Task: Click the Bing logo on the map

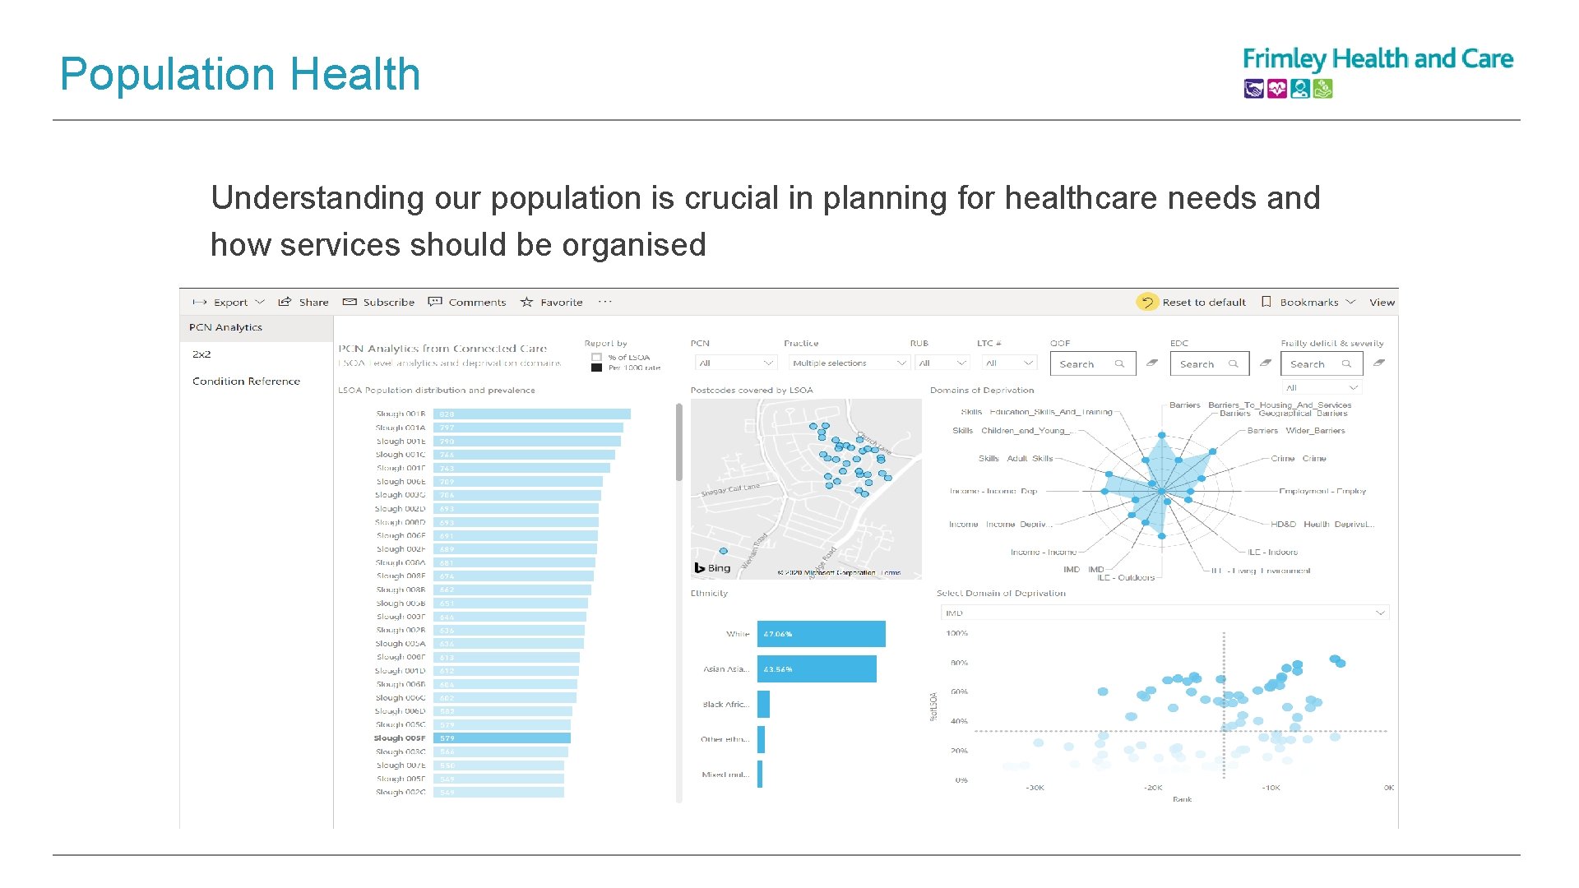Action: coord(711,567)
